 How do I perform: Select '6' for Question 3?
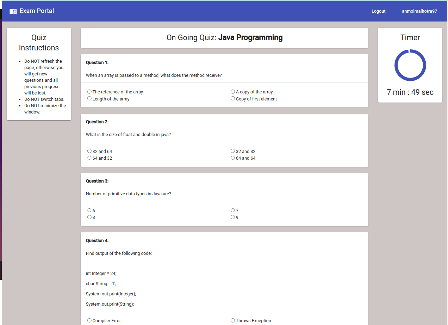coord(89,210)
